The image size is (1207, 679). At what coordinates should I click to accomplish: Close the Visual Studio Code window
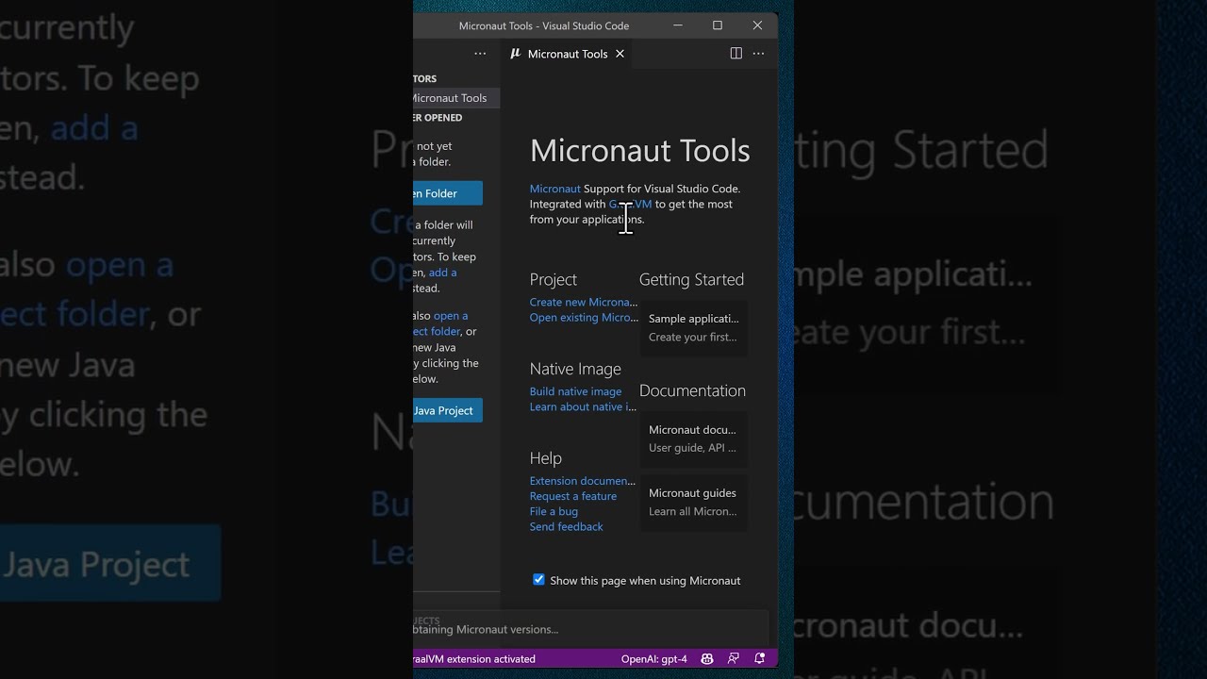click(757, 25)
